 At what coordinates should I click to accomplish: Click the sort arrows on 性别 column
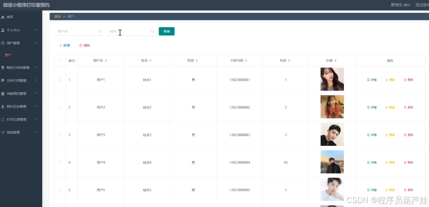196,61
